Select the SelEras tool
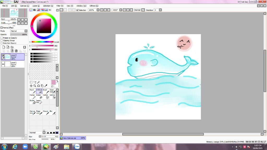Screen dimensions: 267x150 (52, 96)
